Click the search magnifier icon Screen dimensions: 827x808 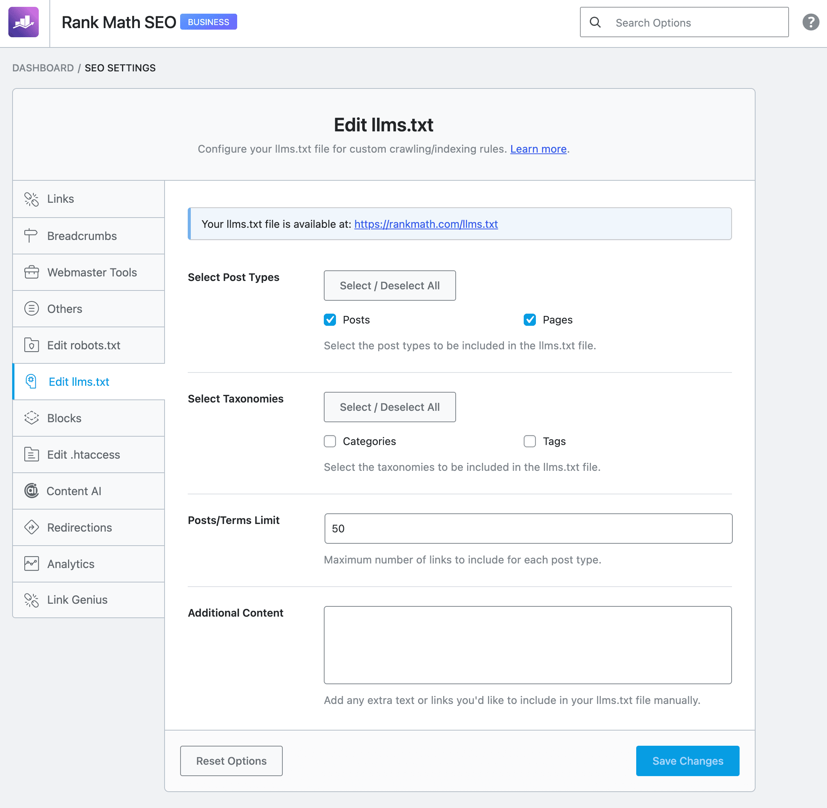[596, 22]
